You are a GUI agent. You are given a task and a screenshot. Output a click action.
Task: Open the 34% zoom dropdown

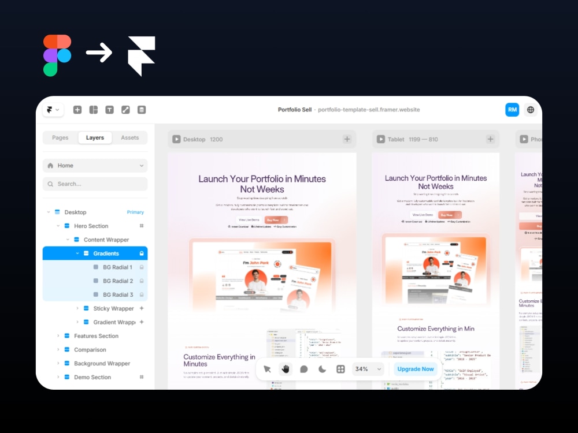368,369
